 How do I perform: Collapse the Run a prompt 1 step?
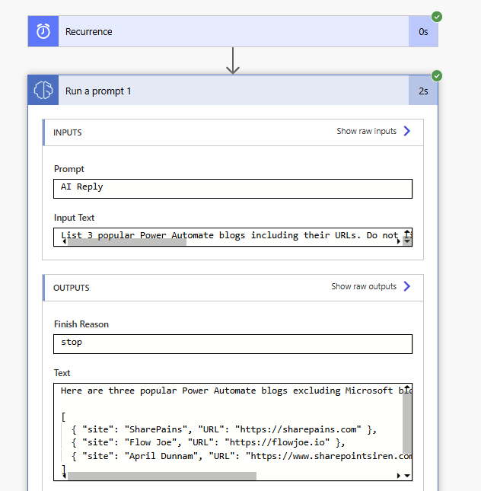point(233,91)
